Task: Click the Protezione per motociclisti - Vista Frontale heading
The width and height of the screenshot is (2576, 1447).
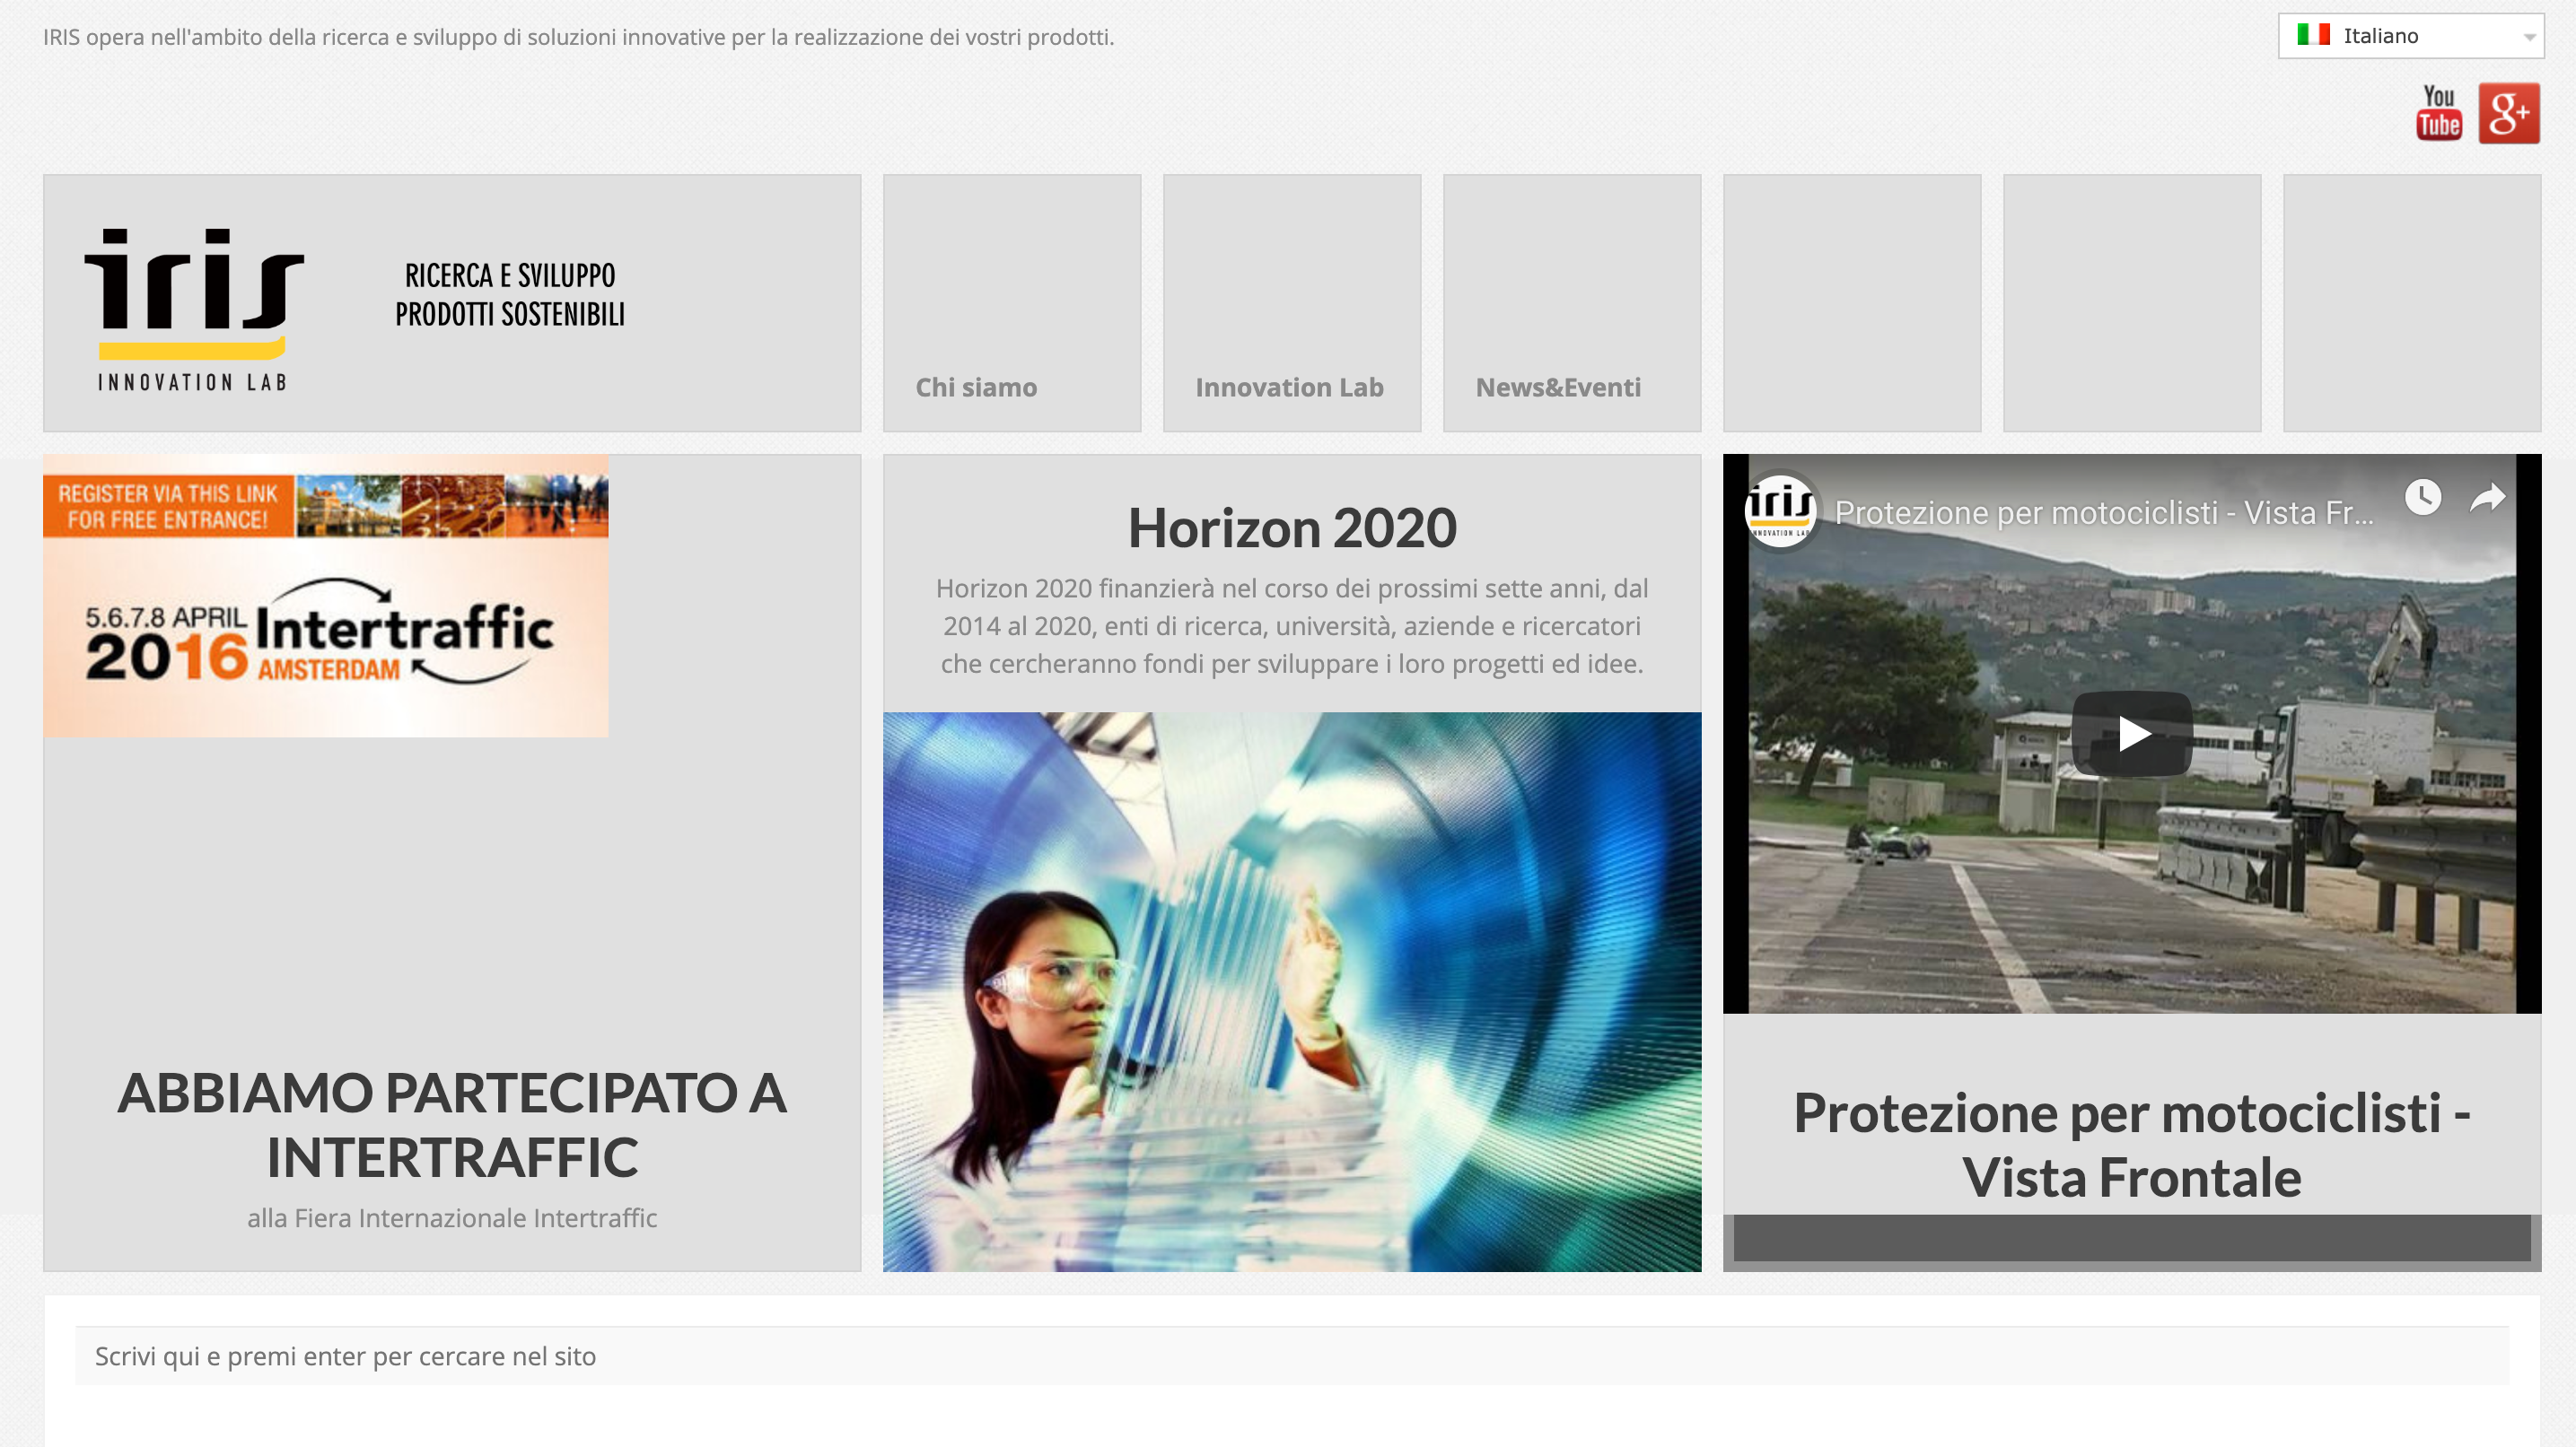Action: coord(2131,1144)
